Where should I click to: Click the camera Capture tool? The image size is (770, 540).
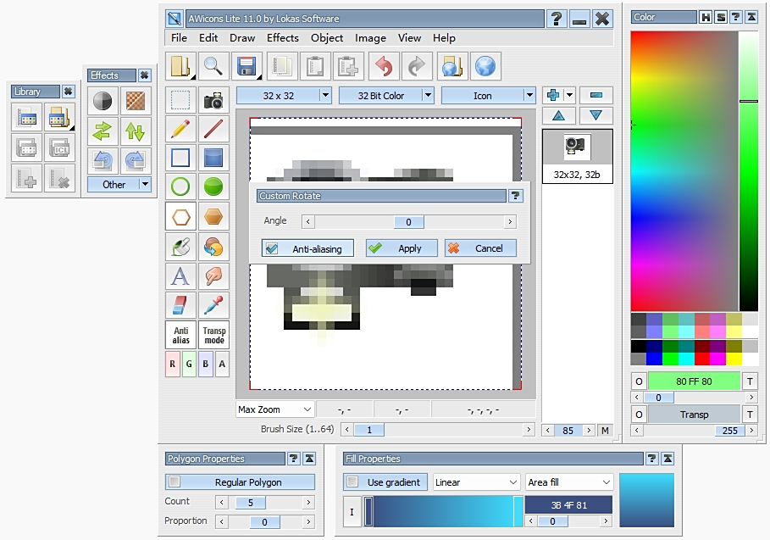(213, 100)
